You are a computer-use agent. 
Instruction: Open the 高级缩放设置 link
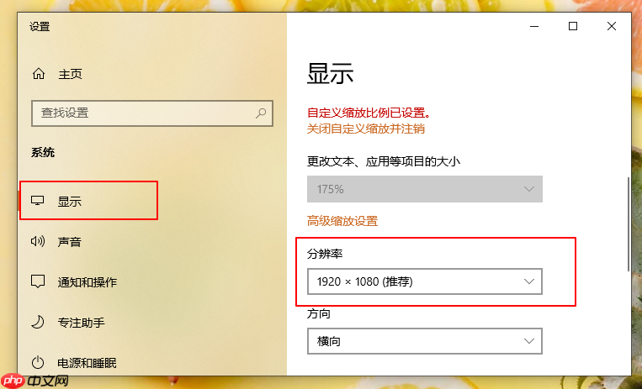(x=342, y=221)
